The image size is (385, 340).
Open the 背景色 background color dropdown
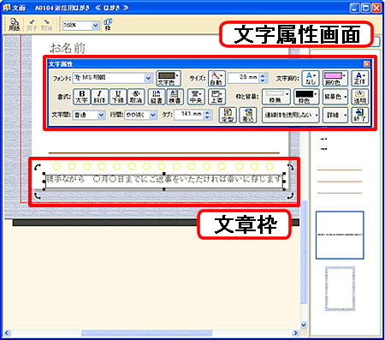(335, 97)
